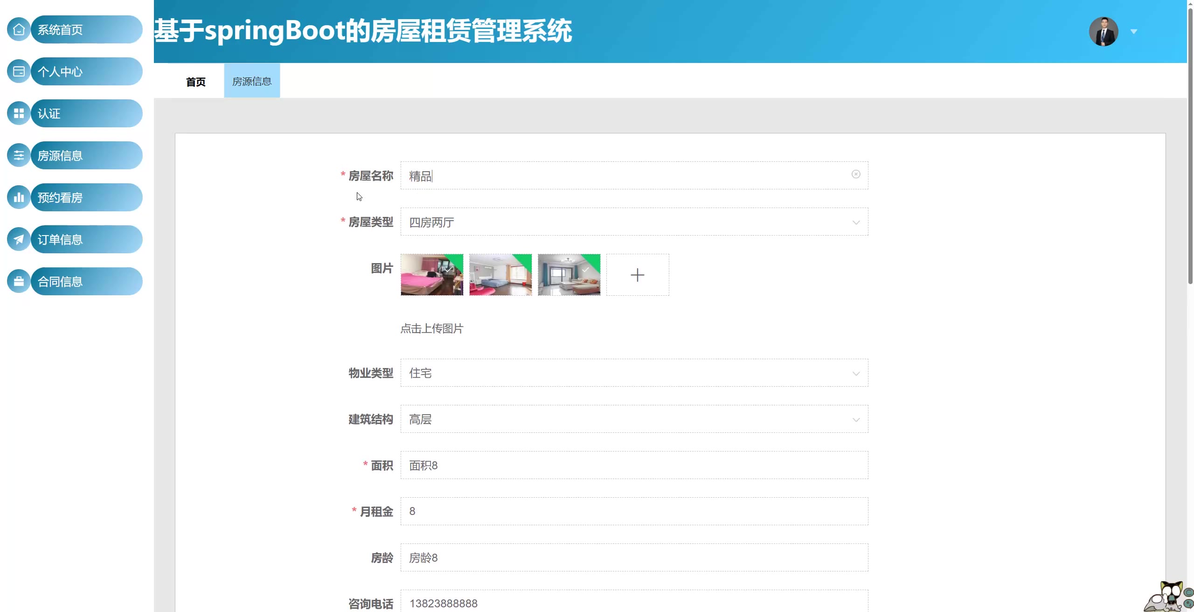
Task: Expand the user menu arrow beside avatar
Action: 1134,32
